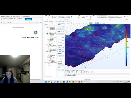Select Mesh 2 in Model Builder
131x98 pixels.
tap(51, 43)
